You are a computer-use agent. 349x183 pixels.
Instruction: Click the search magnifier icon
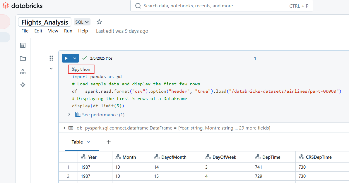pos(138,6)
